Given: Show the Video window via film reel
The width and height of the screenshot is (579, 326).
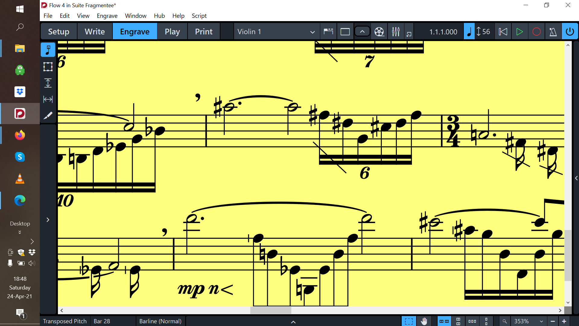Looking at the screenshot, I should 379,32.
